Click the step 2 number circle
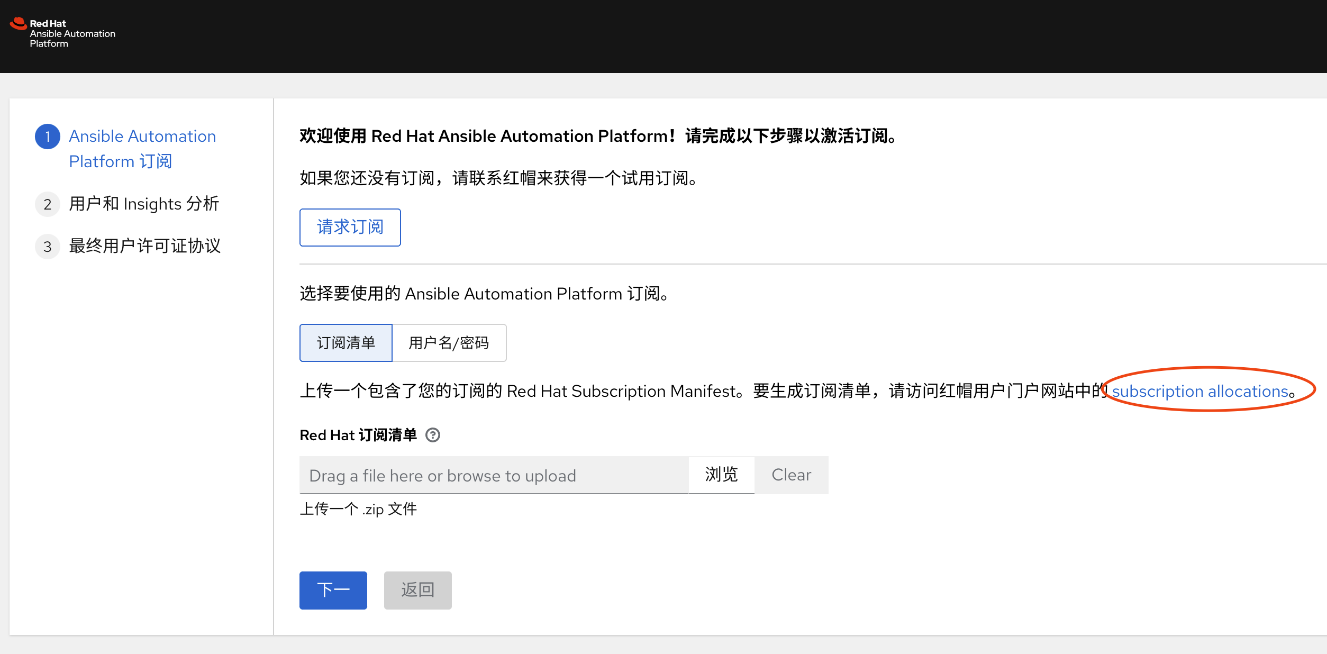The width and height of the screenshot is (1327, 654). coord(48,204)
